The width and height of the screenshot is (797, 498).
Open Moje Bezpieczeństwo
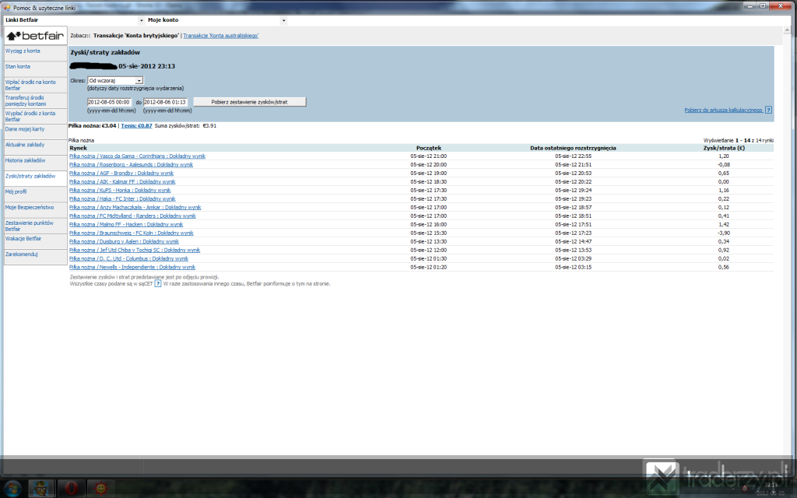click(x=30, y=207)
